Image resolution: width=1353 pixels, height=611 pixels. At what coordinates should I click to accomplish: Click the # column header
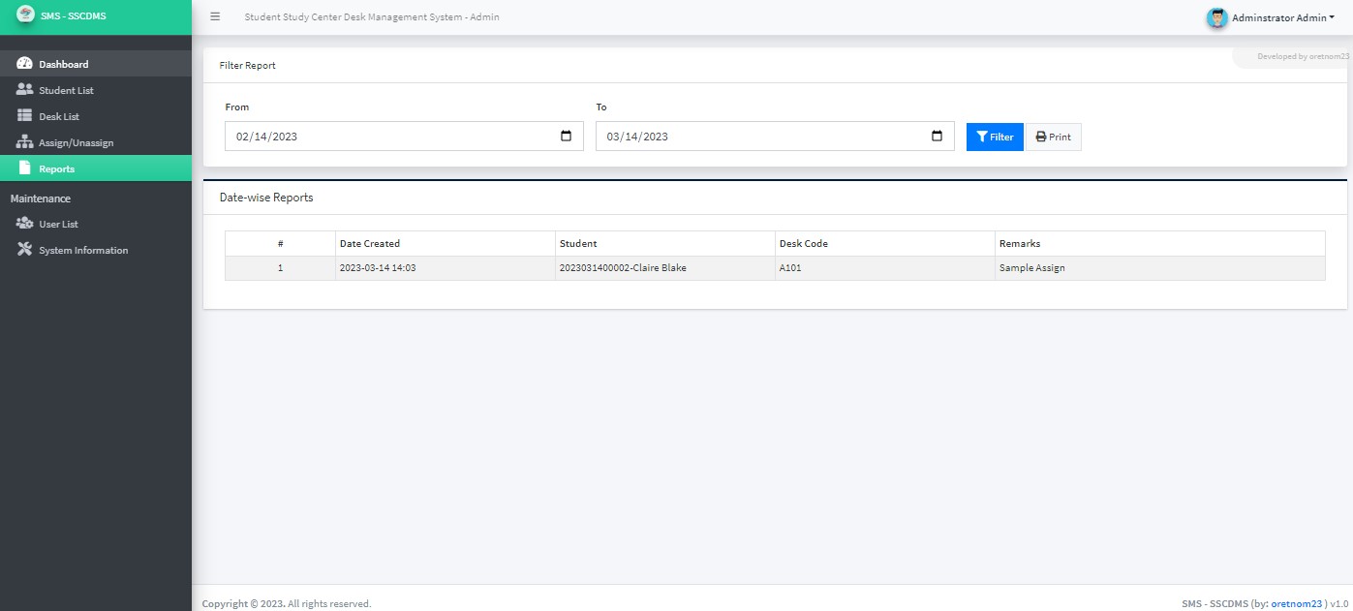280,243
